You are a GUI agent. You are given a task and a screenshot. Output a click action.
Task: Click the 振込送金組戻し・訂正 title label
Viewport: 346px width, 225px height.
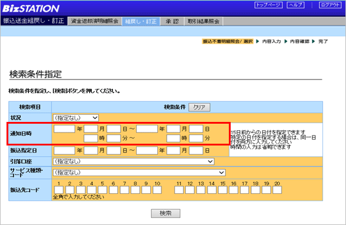click(x=34, y=21)
